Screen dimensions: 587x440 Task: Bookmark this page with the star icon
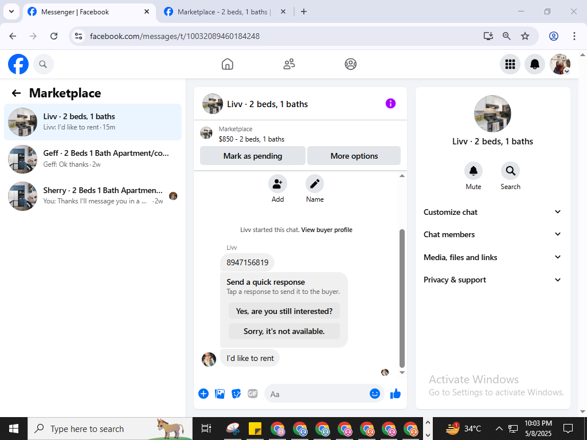[x=525, y=36]
